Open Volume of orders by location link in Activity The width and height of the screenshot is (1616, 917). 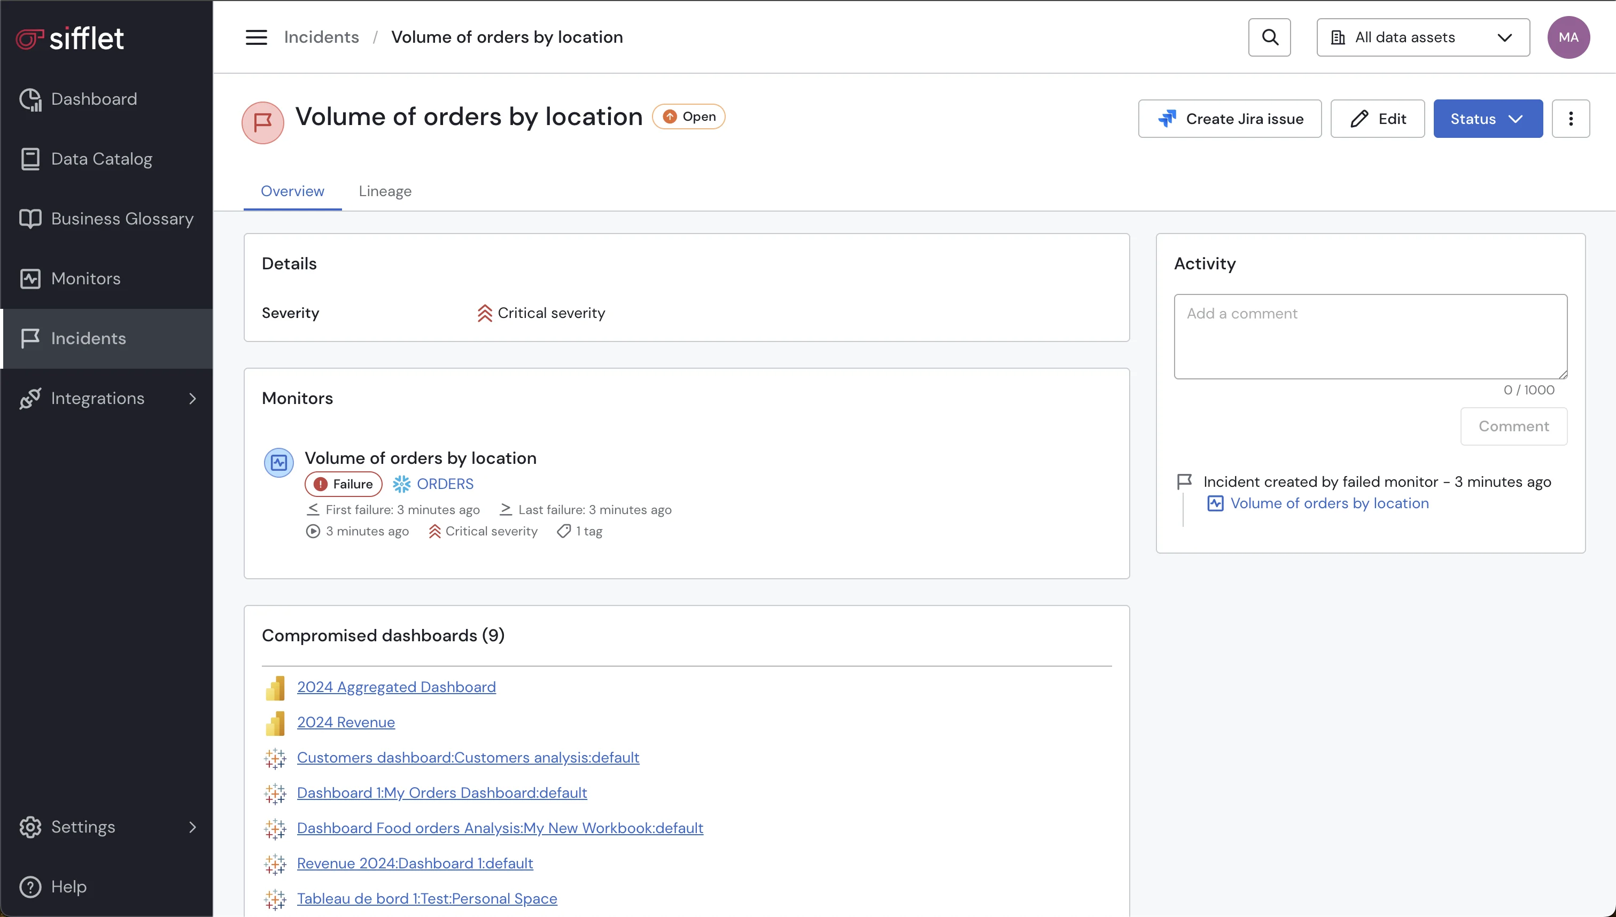[1330, 503]
